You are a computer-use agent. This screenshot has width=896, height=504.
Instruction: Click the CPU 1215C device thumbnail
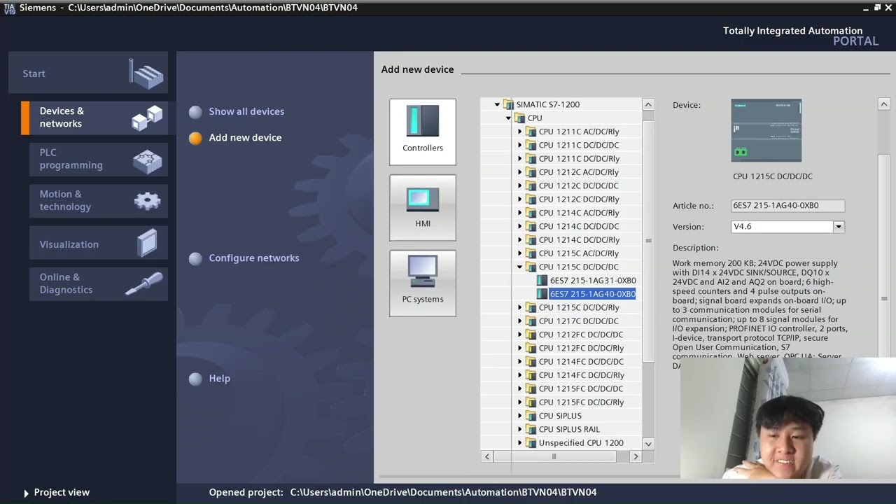766,131
